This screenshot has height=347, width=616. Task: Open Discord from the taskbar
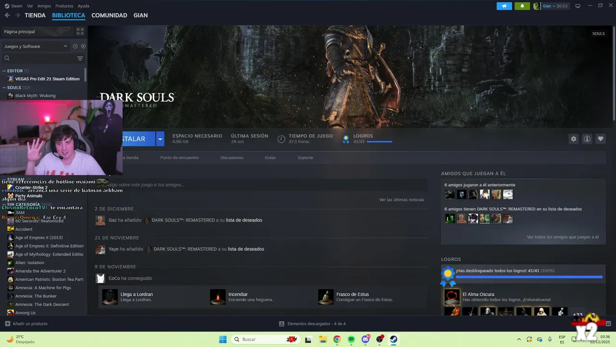(x=365, y=339)
